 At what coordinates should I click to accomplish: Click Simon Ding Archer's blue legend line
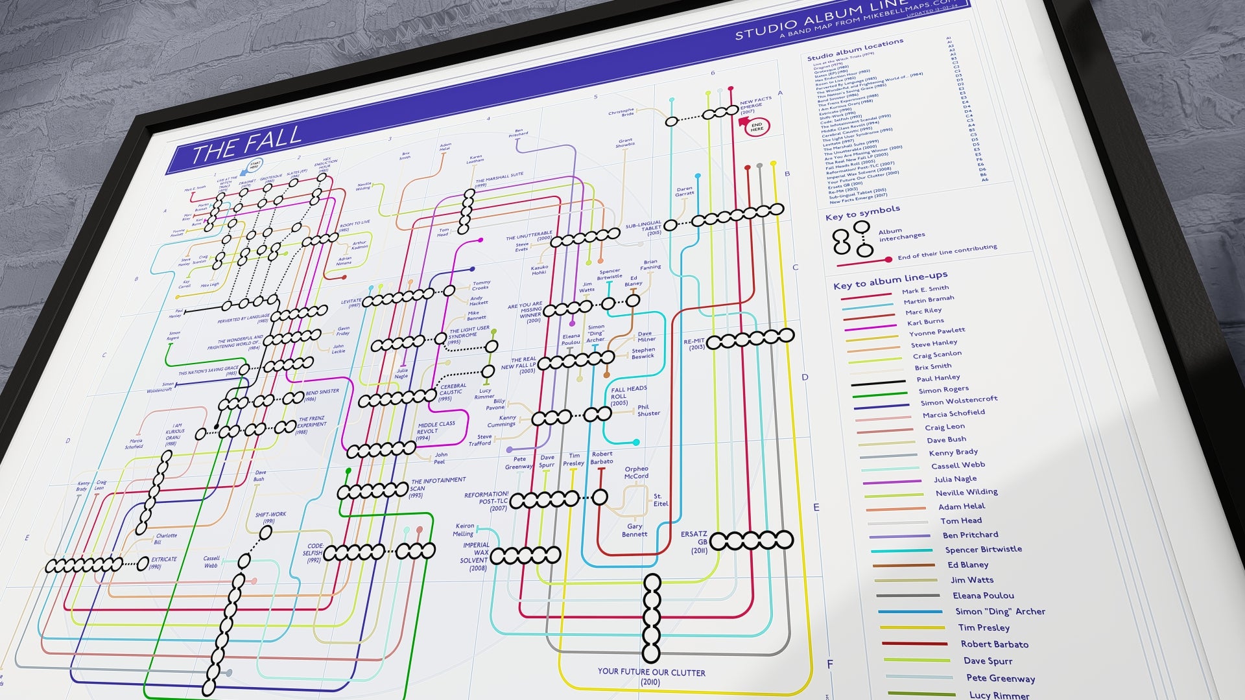coord(910,612)
